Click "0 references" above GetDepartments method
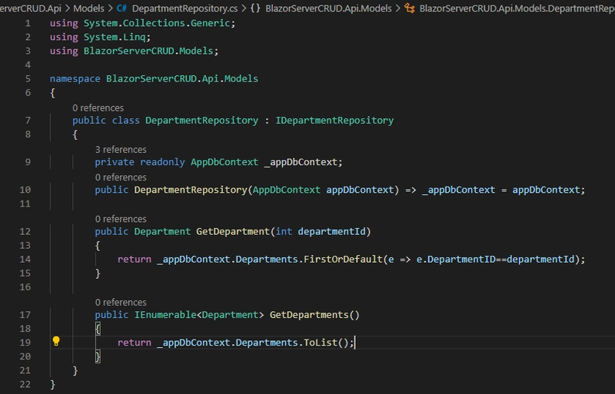Screen dimensions: 615x394 120,303
